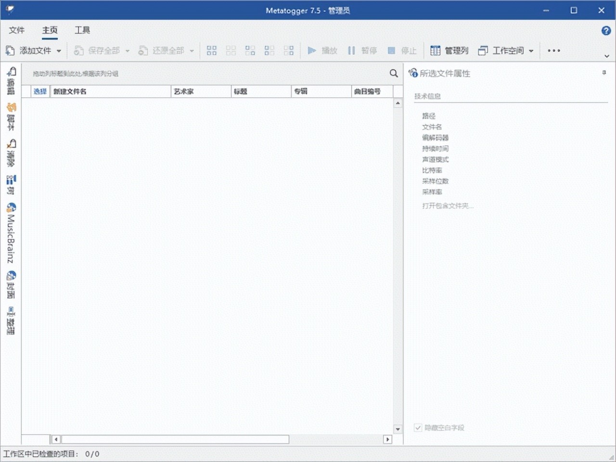
Task: Maximize the Metatogger window
Action: (x=574, y=10)
